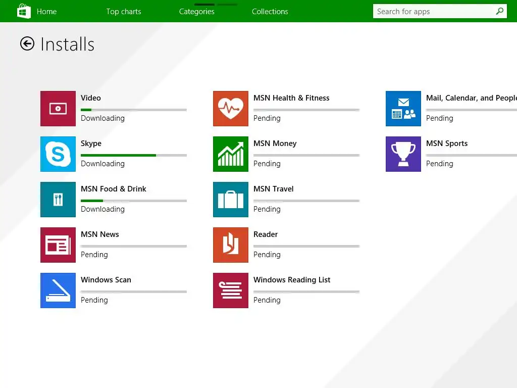This screenshot has height=388, width=517.
Task: Click the Downloading status under Skype
Action: (102, 164)
